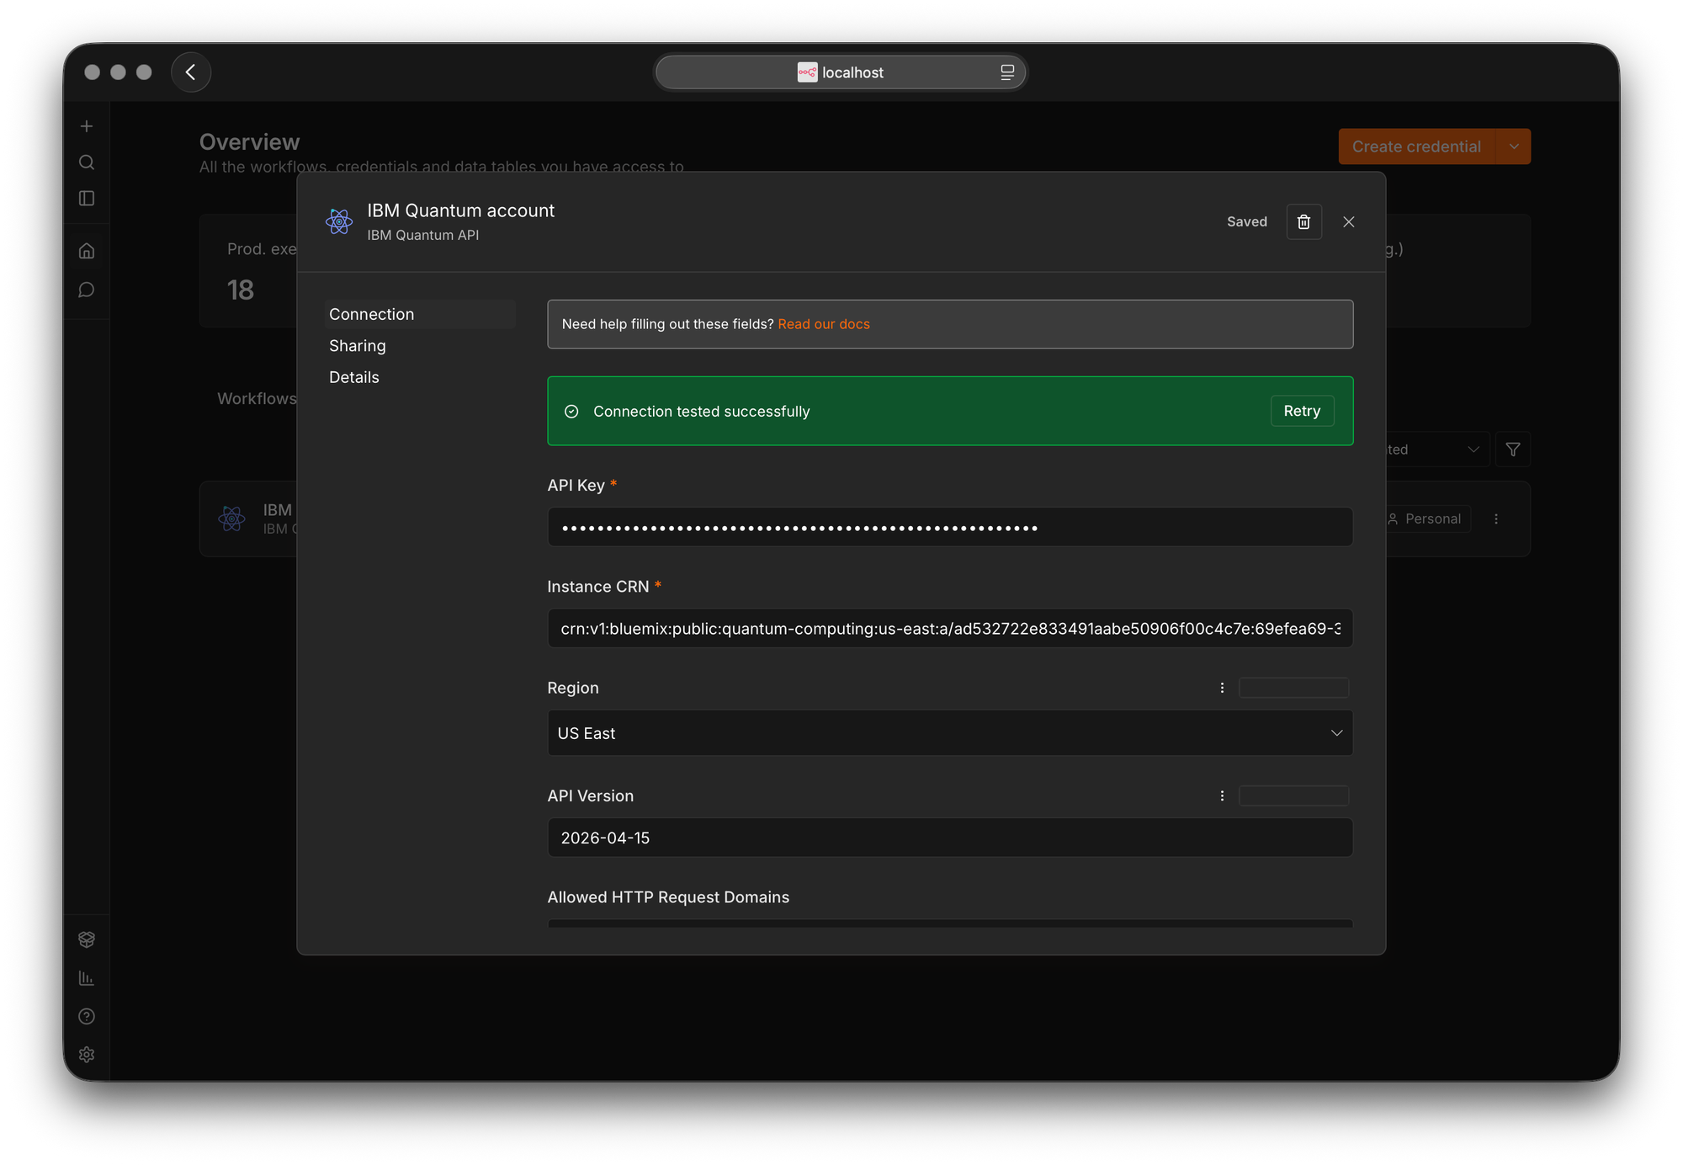This screenshot has width=1683, height=1165.
Task: Open the search icon in left sidebar
Action: coord(87,162)
